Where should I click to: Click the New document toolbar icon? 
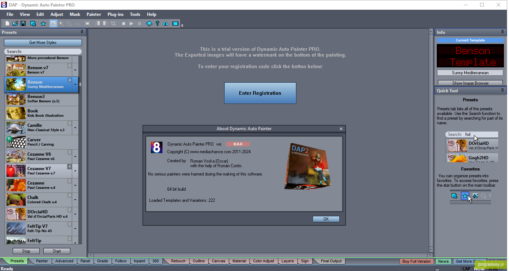click(7, 23)
